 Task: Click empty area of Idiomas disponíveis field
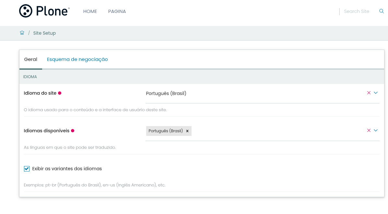coord(276,131)
